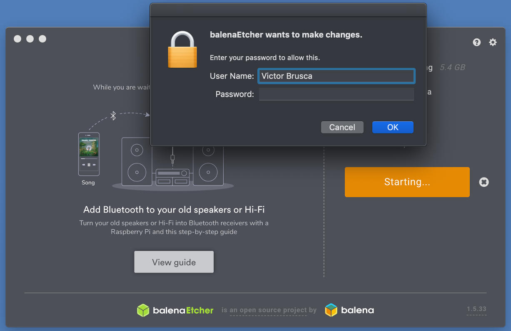Cancel flashing with the X icon
This screenshot has height=331, width=511.
tap(484, 182)
